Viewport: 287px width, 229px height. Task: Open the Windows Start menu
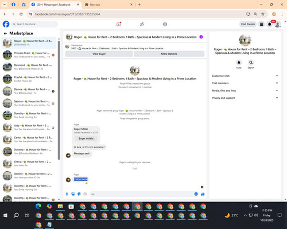pyautogui.click(x=5, y=215)
